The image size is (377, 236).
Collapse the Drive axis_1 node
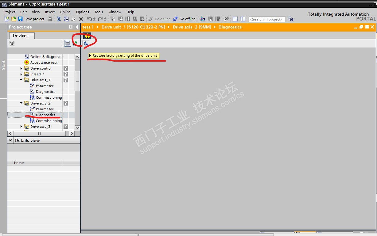pos(21,80)
